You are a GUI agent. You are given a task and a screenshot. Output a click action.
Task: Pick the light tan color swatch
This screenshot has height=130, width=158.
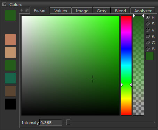coord(10,52)
